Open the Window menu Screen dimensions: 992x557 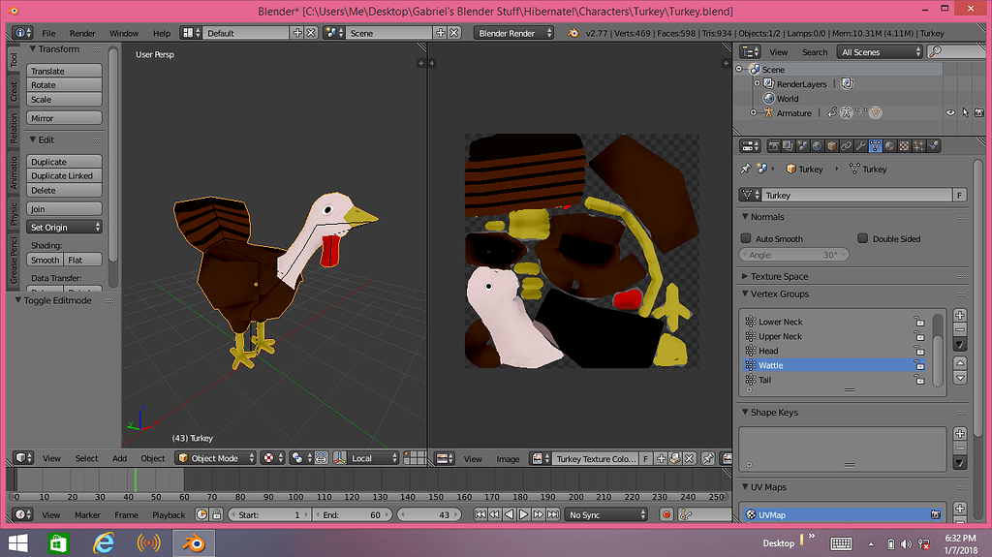[x=124, y=33]
